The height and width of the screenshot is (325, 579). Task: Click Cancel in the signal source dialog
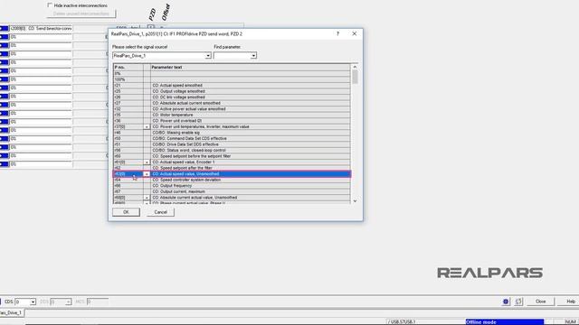point(161,212)
